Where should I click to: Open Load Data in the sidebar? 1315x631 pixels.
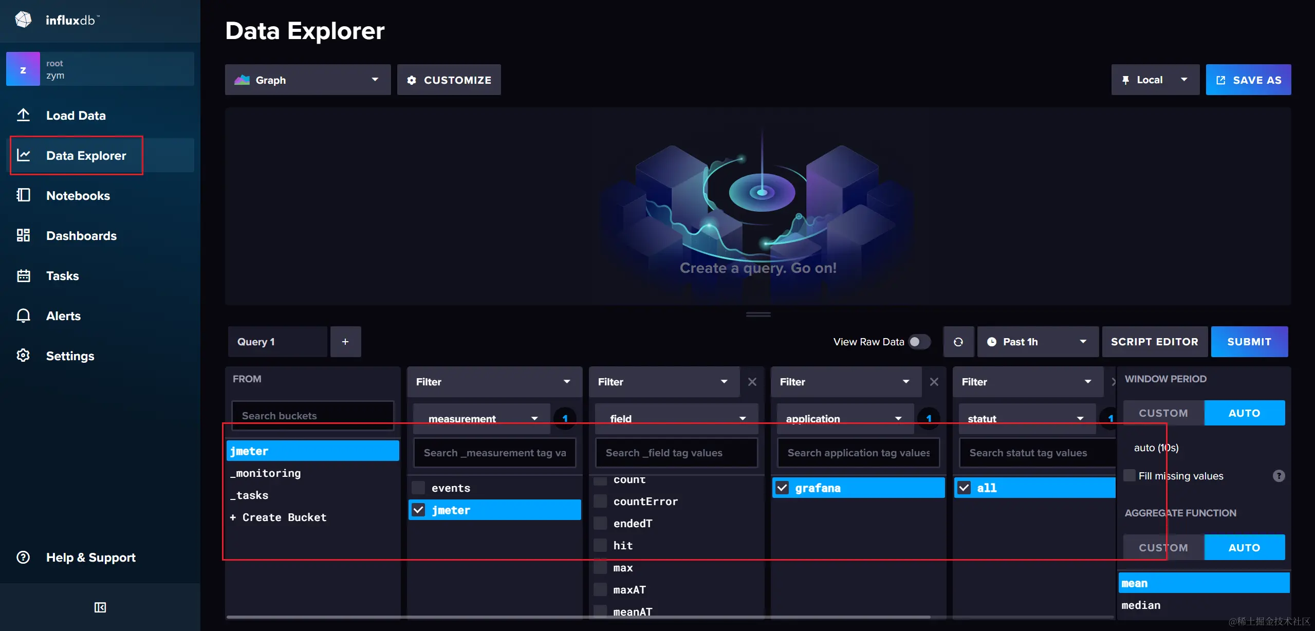76,115
